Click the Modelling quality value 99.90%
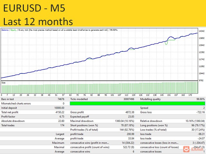The image size is (206, 154). (201, 99)
